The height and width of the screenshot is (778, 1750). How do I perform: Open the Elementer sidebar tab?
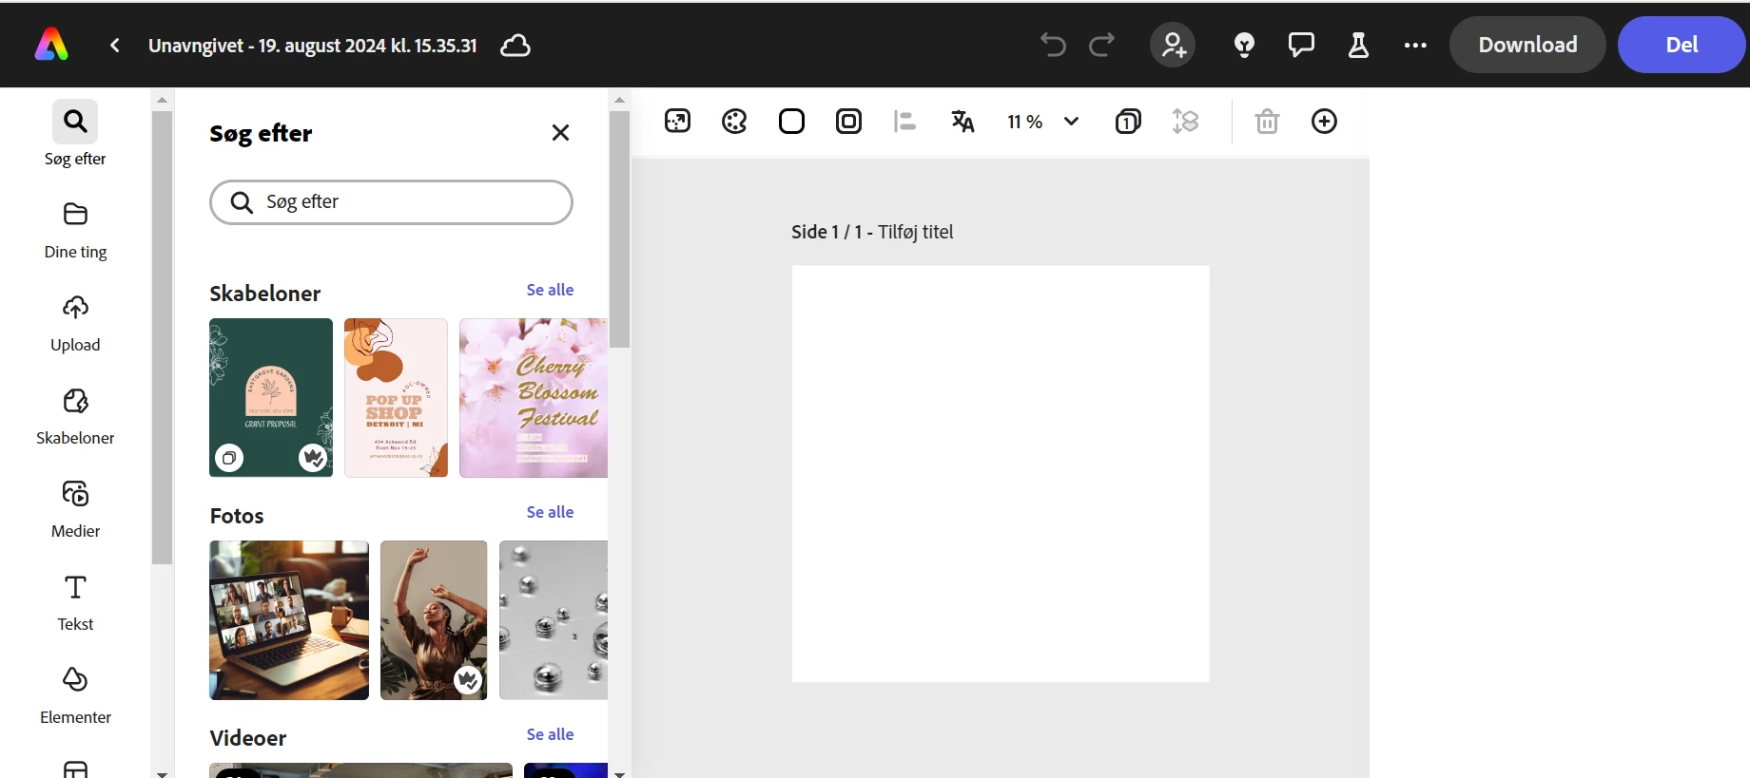click(x=75, y=696)
